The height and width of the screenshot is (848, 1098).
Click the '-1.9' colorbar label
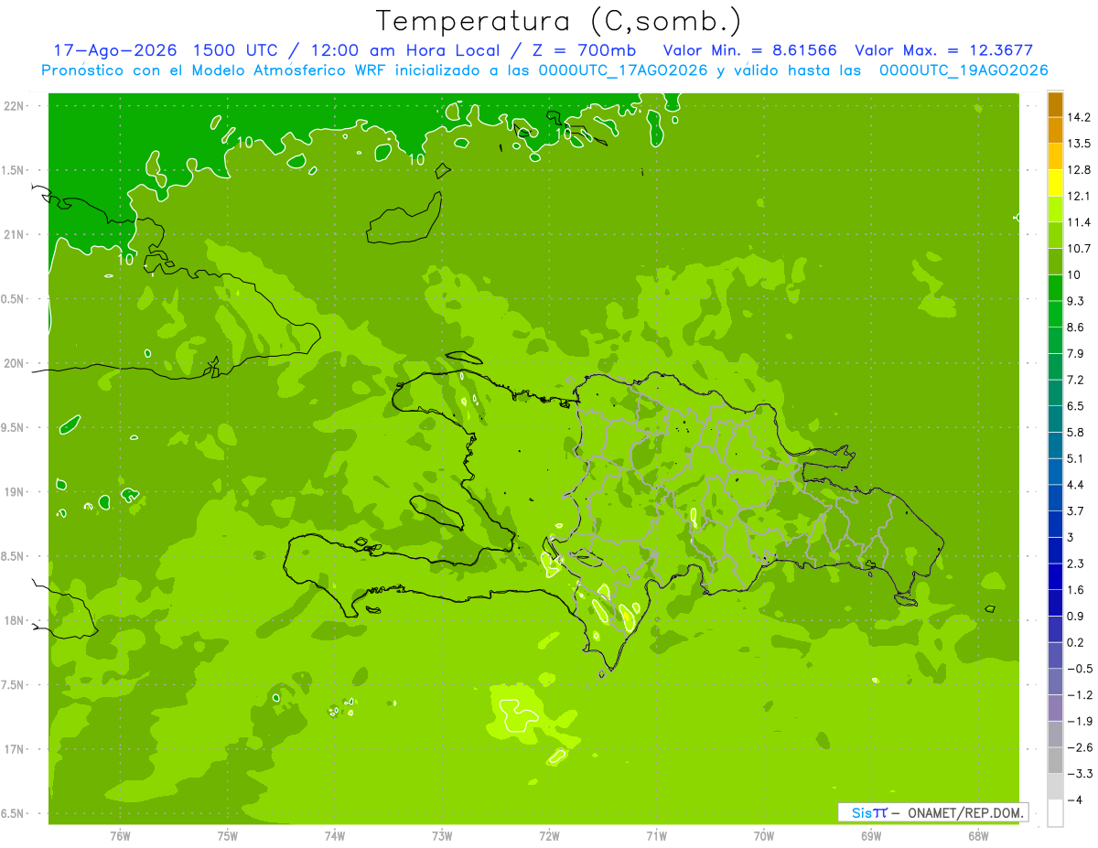coord(1081,721)
